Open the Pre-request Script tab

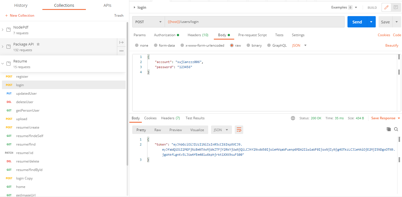click(252, 35)
